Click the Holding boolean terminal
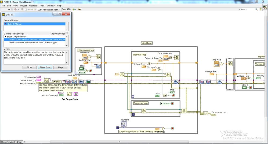The image size is (268, 144). pyautogui.click(x=258, y=78)
